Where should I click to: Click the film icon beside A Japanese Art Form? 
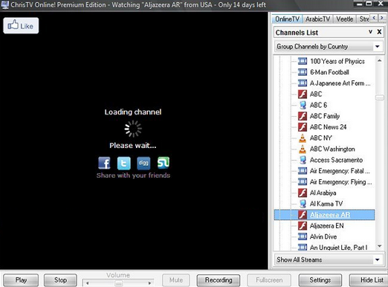point(303,83)
